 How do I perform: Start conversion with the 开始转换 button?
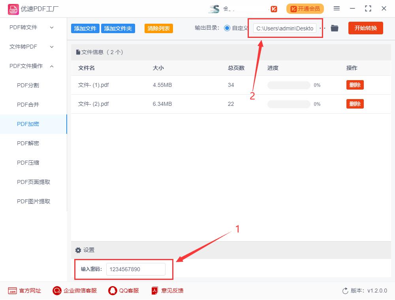tap(365, 28)
